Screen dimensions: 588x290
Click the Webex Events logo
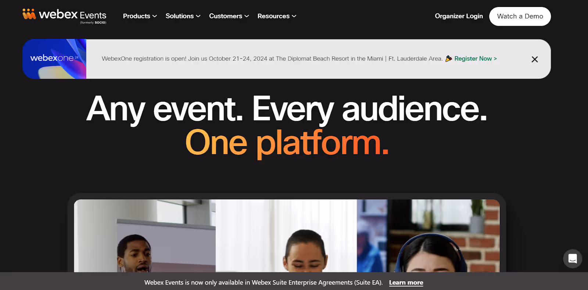(x=64, y=16)
